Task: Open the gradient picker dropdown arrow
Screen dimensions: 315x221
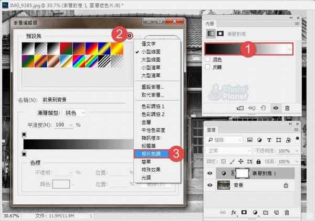Action: click(290, 49)
